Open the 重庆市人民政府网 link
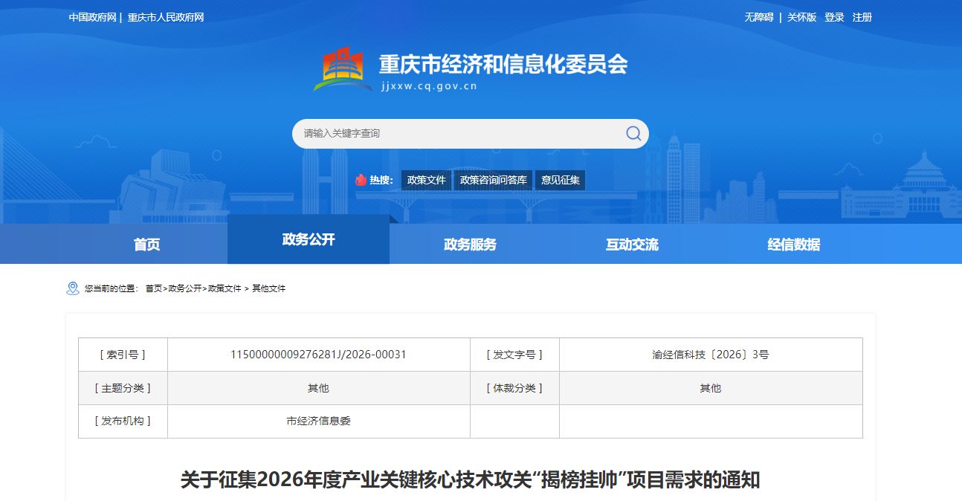 tap(166, 17)
